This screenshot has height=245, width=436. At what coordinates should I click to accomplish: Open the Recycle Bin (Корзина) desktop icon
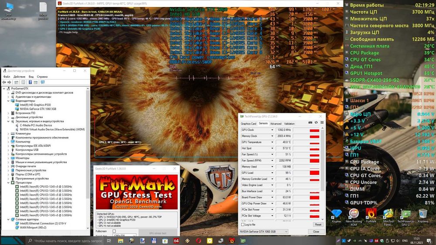click(423, 216)
